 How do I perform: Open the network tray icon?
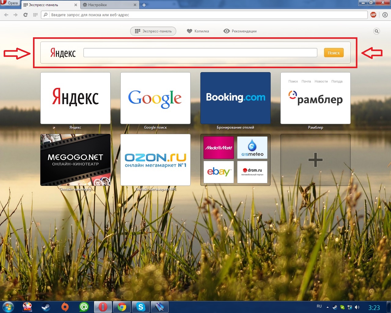(x=350, y=307)
